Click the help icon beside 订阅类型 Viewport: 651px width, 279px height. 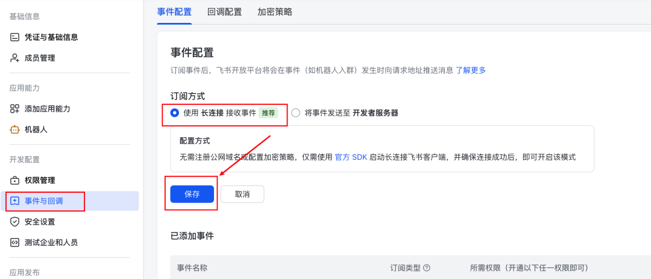(427, 268)
